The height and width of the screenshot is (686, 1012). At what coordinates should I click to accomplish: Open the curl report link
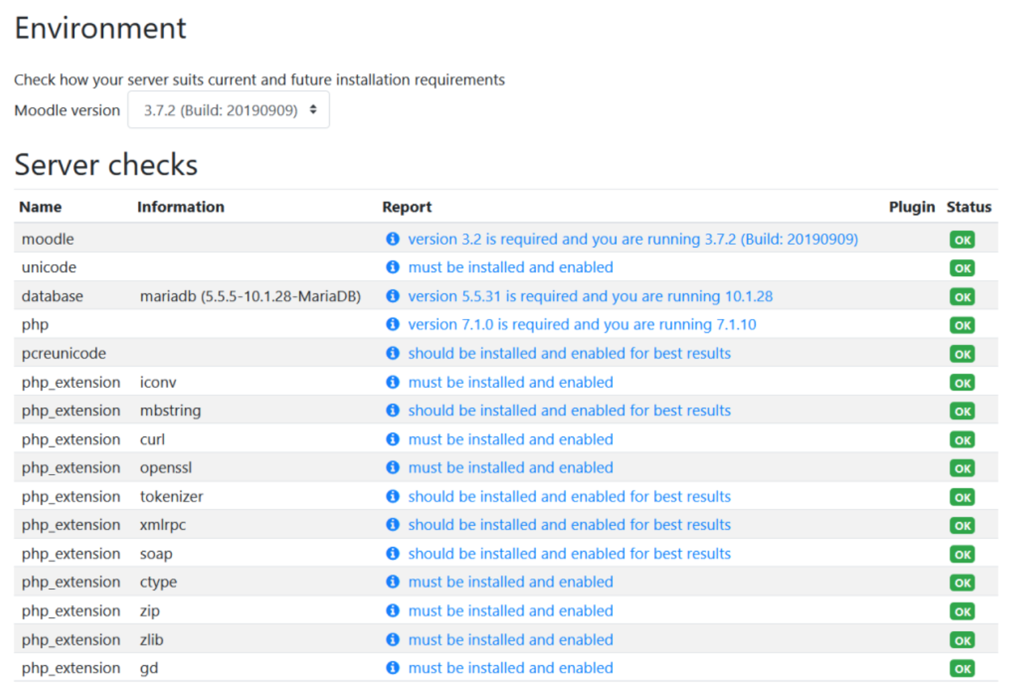click(x=511, y=439)
